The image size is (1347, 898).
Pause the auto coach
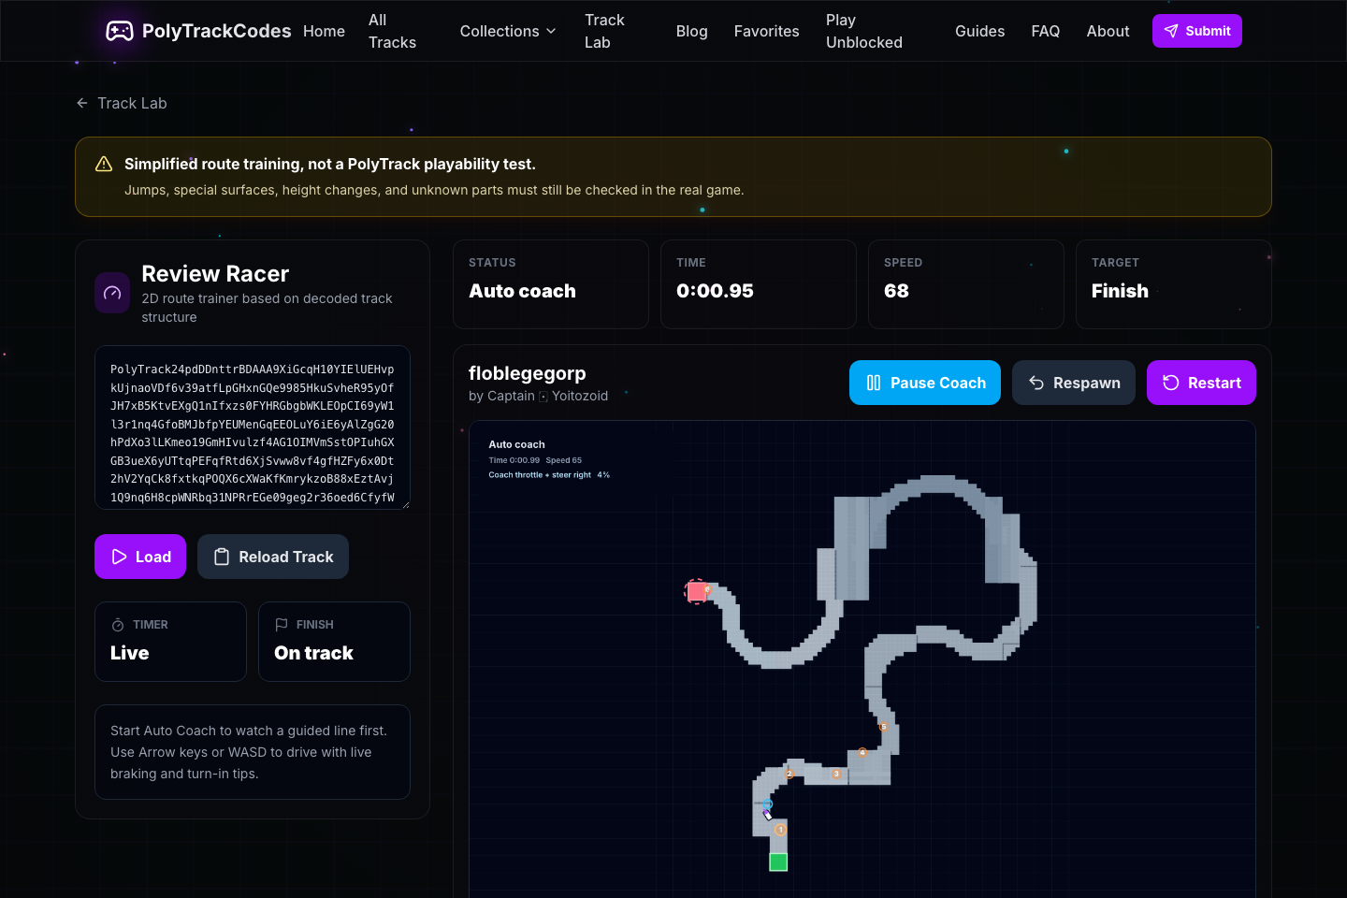(x=925, y=383)
